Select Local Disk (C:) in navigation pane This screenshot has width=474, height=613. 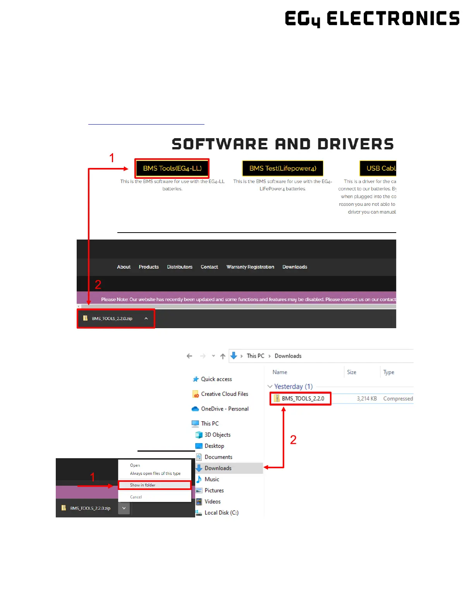point(222,513)
